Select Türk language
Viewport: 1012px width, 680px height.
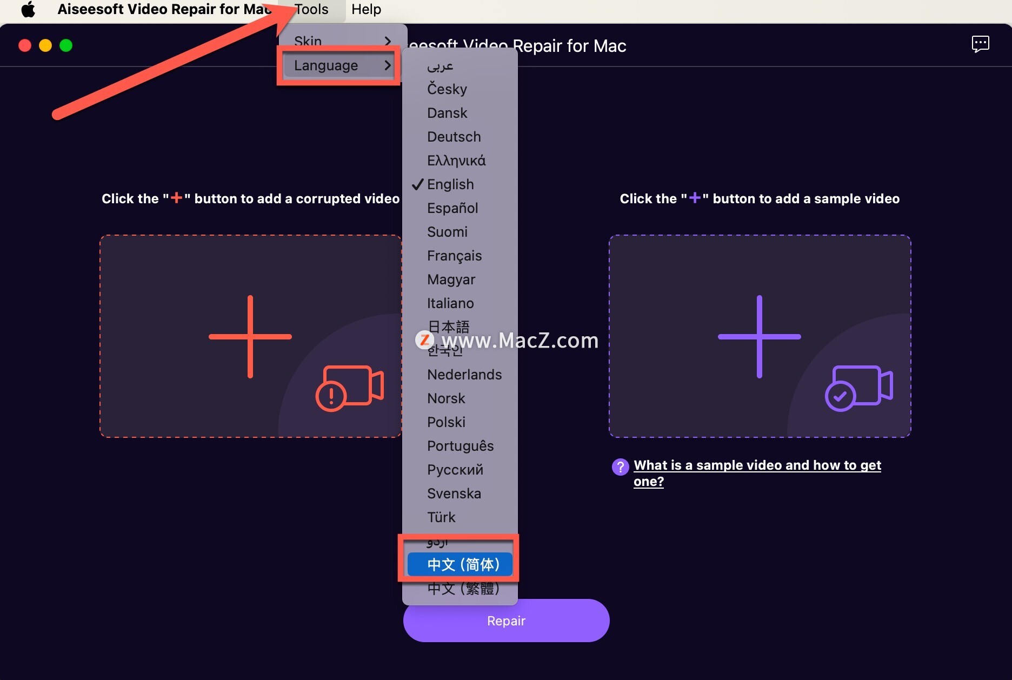tap(460, 517)
